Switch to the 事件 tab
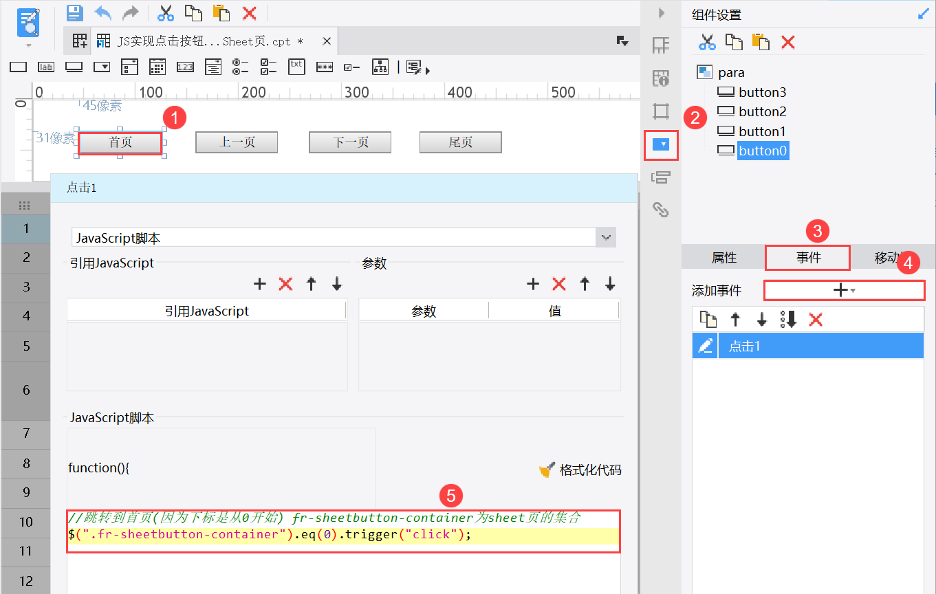Viewport: 936px width, 594px height. click(x=808, y=258)
